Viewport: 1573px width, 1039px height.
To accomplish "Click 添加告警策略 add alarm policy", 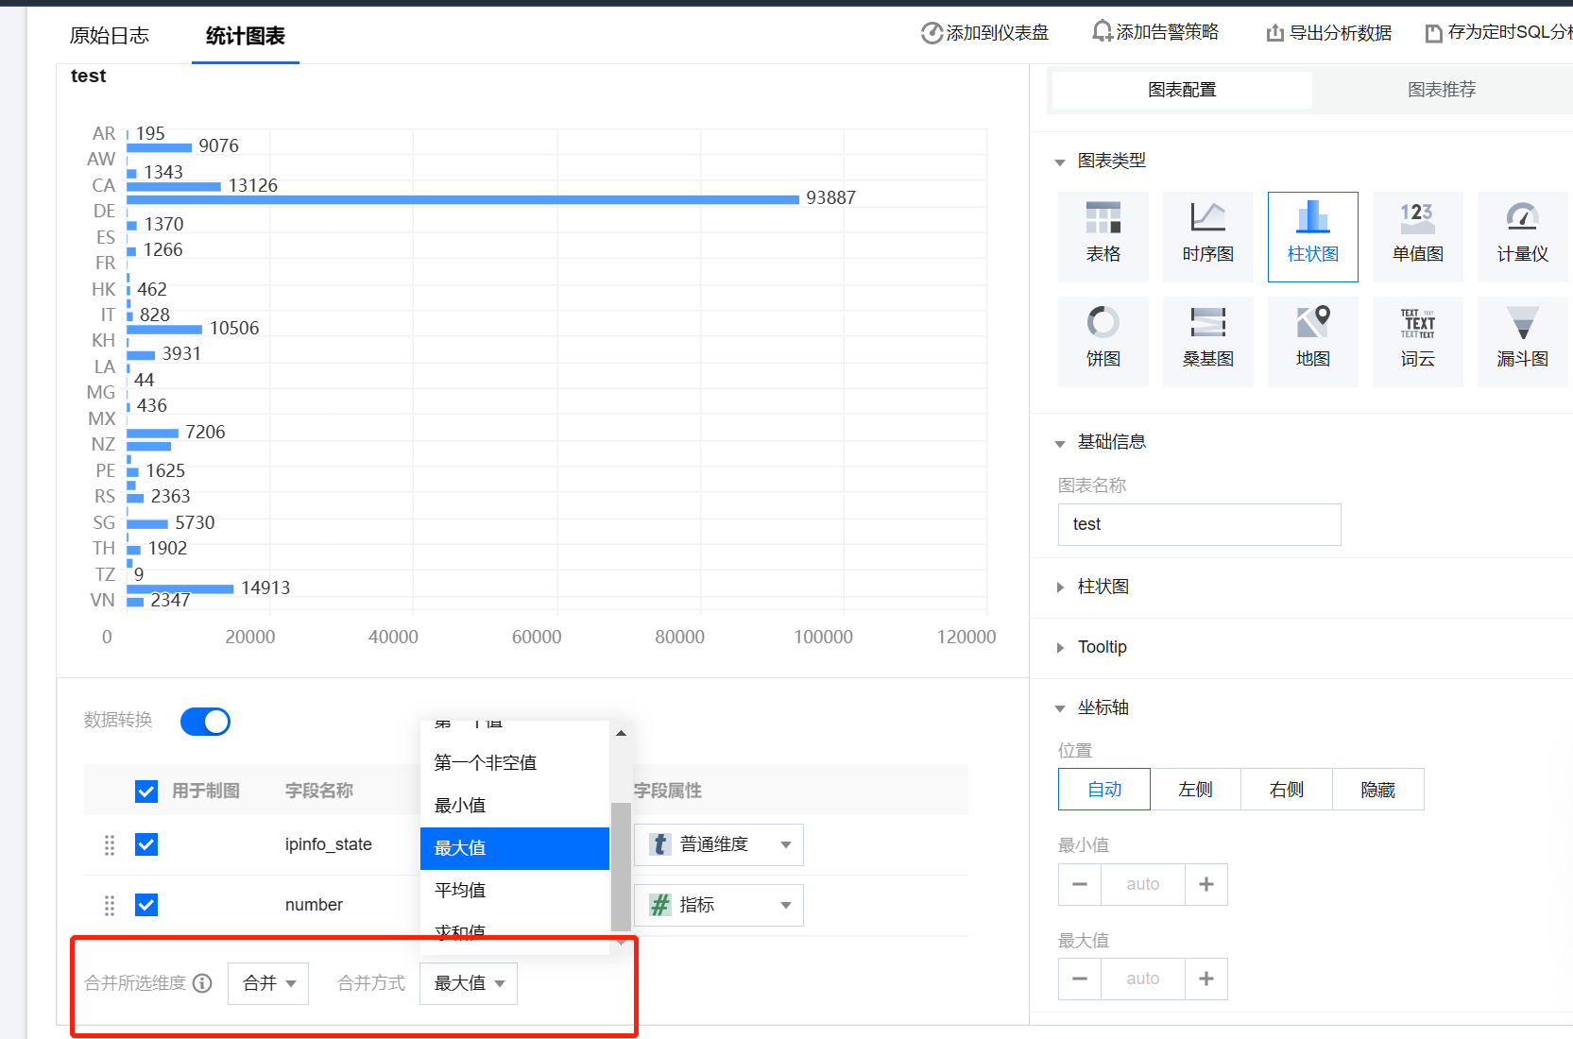I will click(1155, 32).
